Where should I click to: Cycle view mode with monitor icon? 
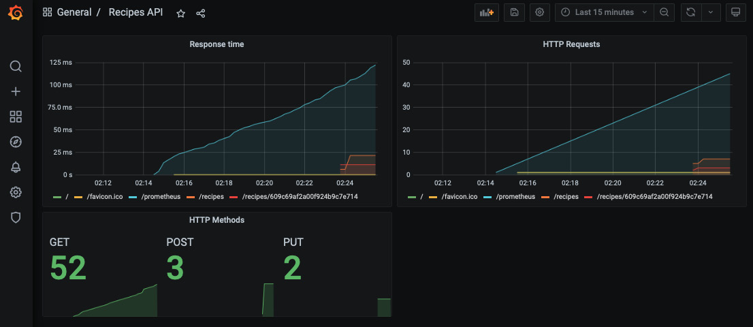(735, 12)
